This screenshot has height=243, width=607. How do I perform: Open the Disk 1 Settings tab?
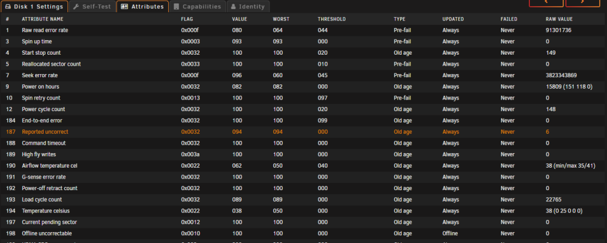[x=35, y=7]
